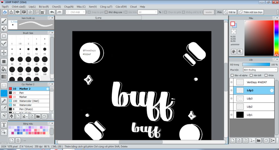Click the export/share toolbar icon
Viewport: 279px width, 150px height.
[11, 12]
